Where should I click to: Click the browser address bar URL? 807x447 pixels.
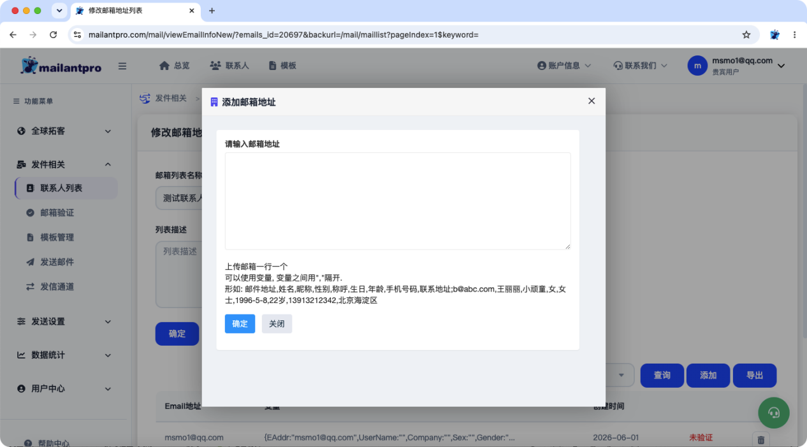283,34
